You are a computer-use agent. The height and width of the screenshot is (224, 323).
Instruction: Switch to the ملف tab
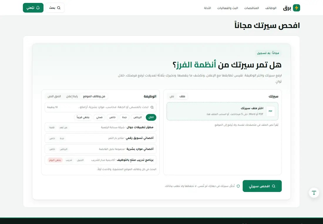click(x=182, y=96)
